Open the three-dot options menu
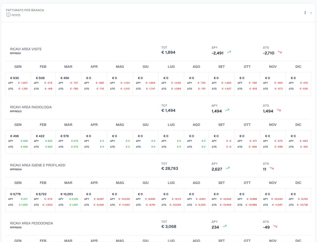317x242 pixels. click(305, 13)
